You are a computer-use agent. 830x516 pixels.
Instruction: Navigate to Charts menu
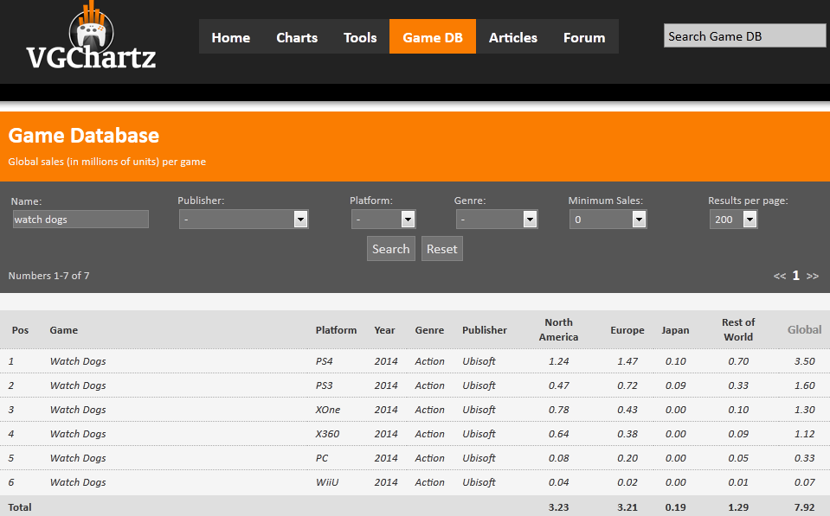297,37
